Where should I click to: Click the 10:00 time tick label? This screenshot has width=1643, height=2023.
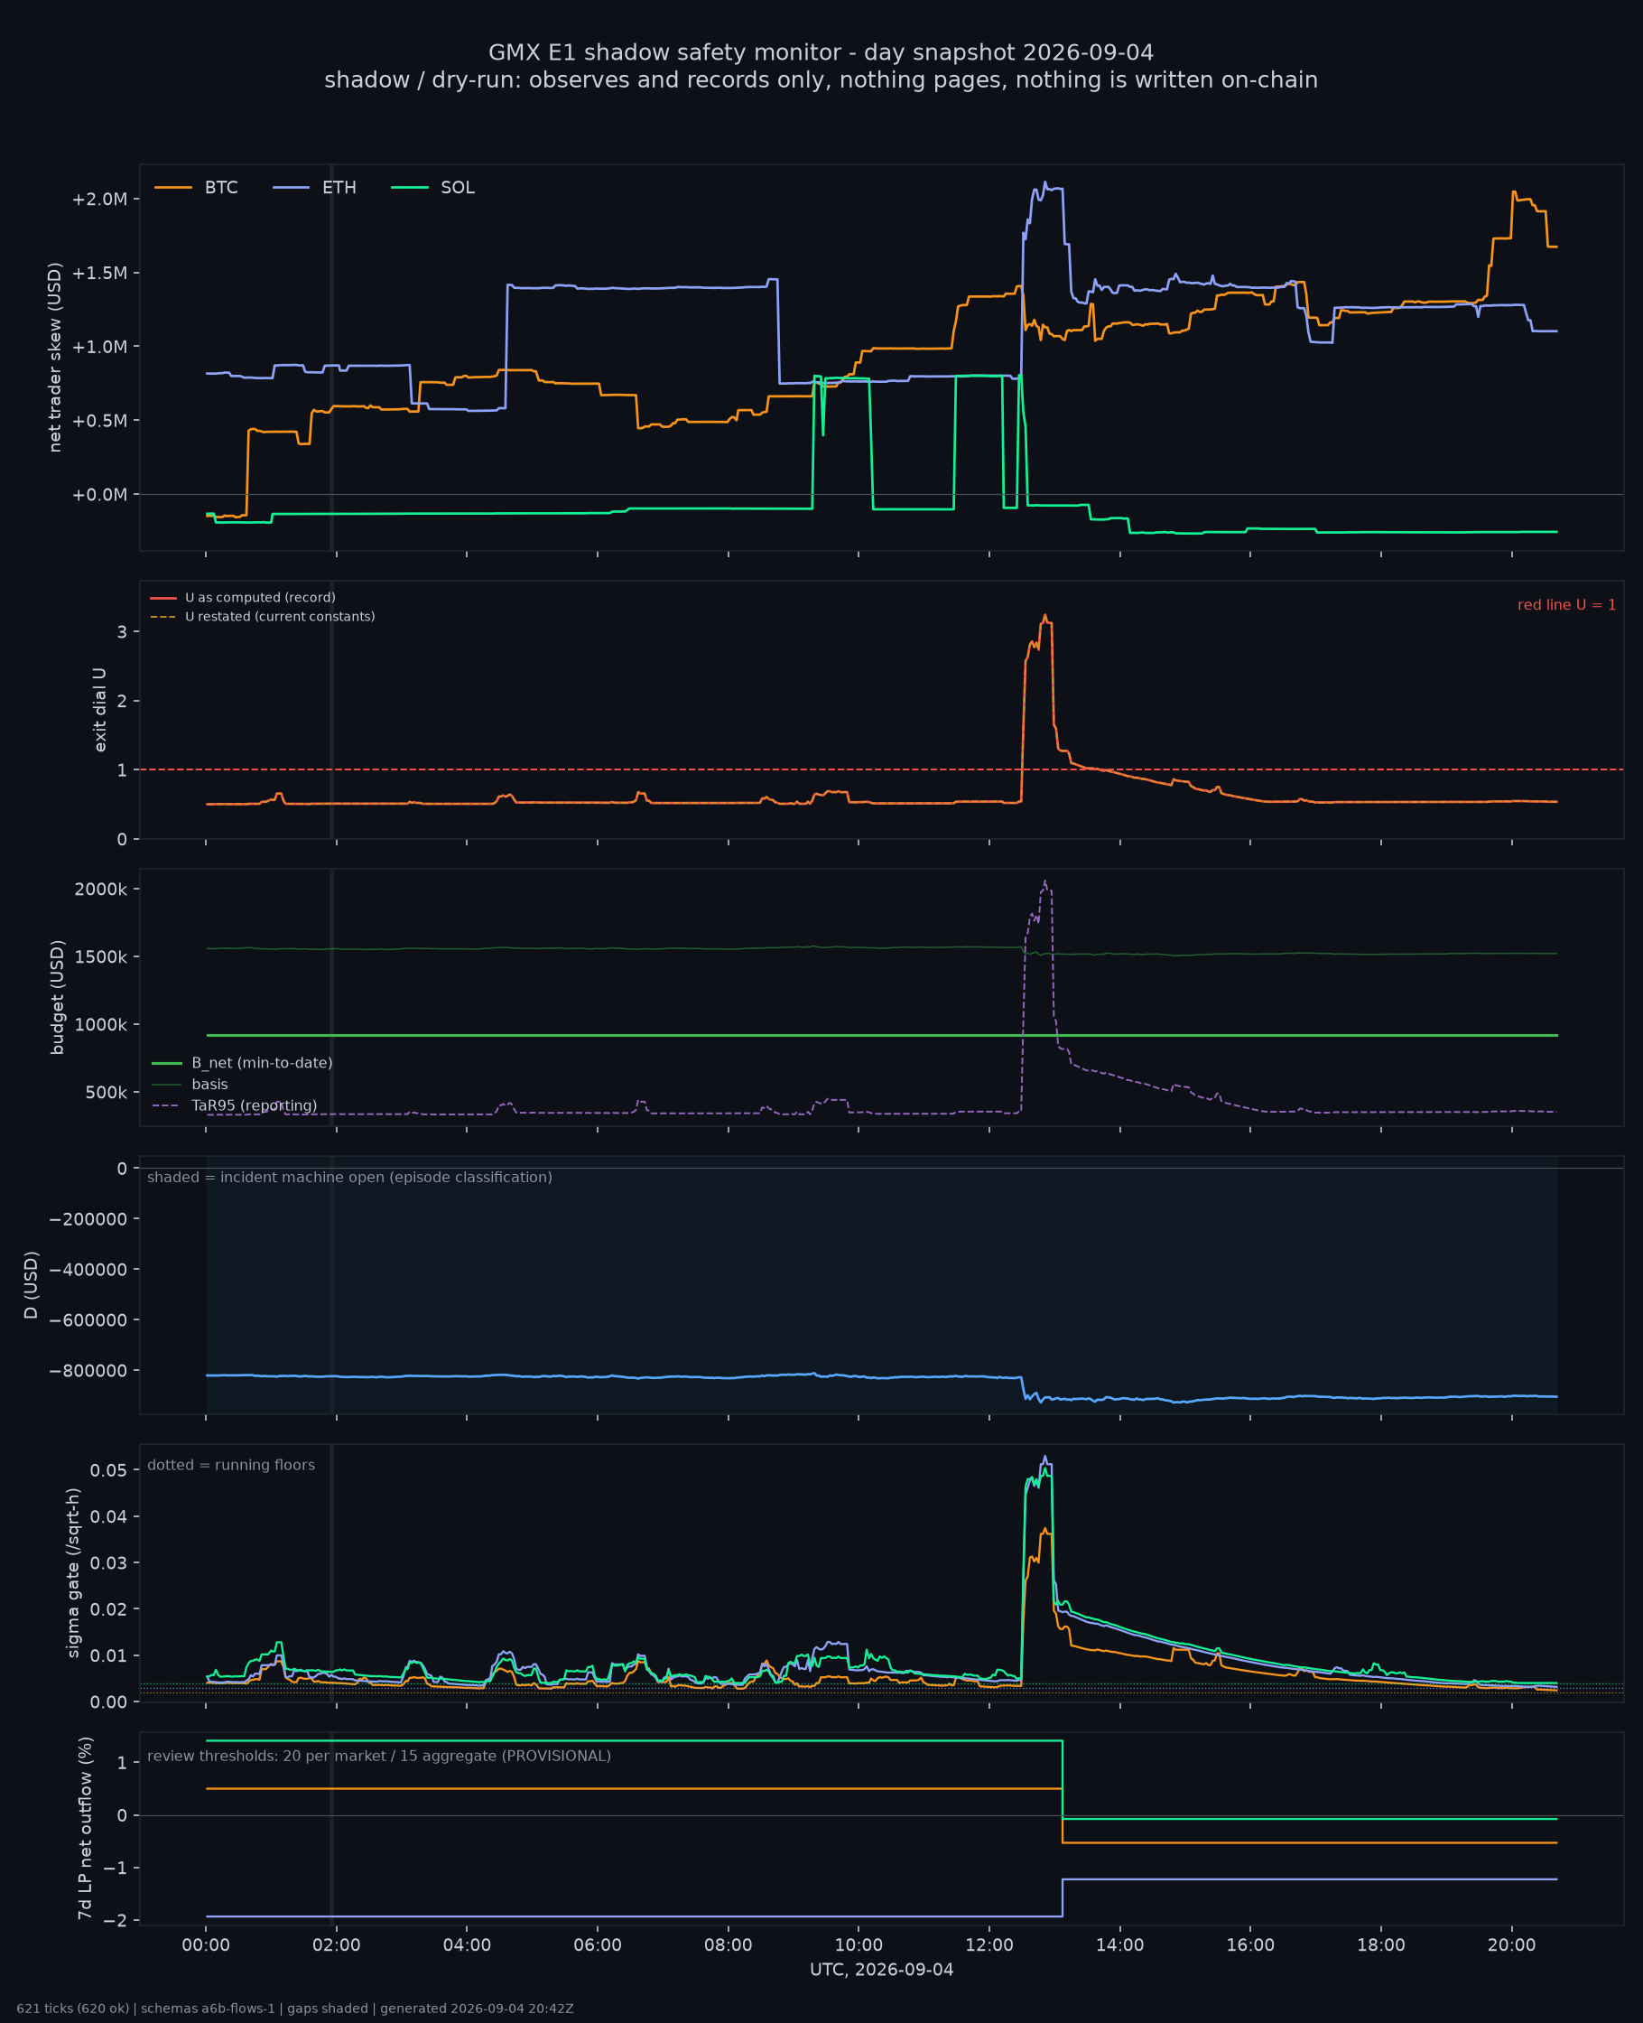click(x=859, y=1944)
